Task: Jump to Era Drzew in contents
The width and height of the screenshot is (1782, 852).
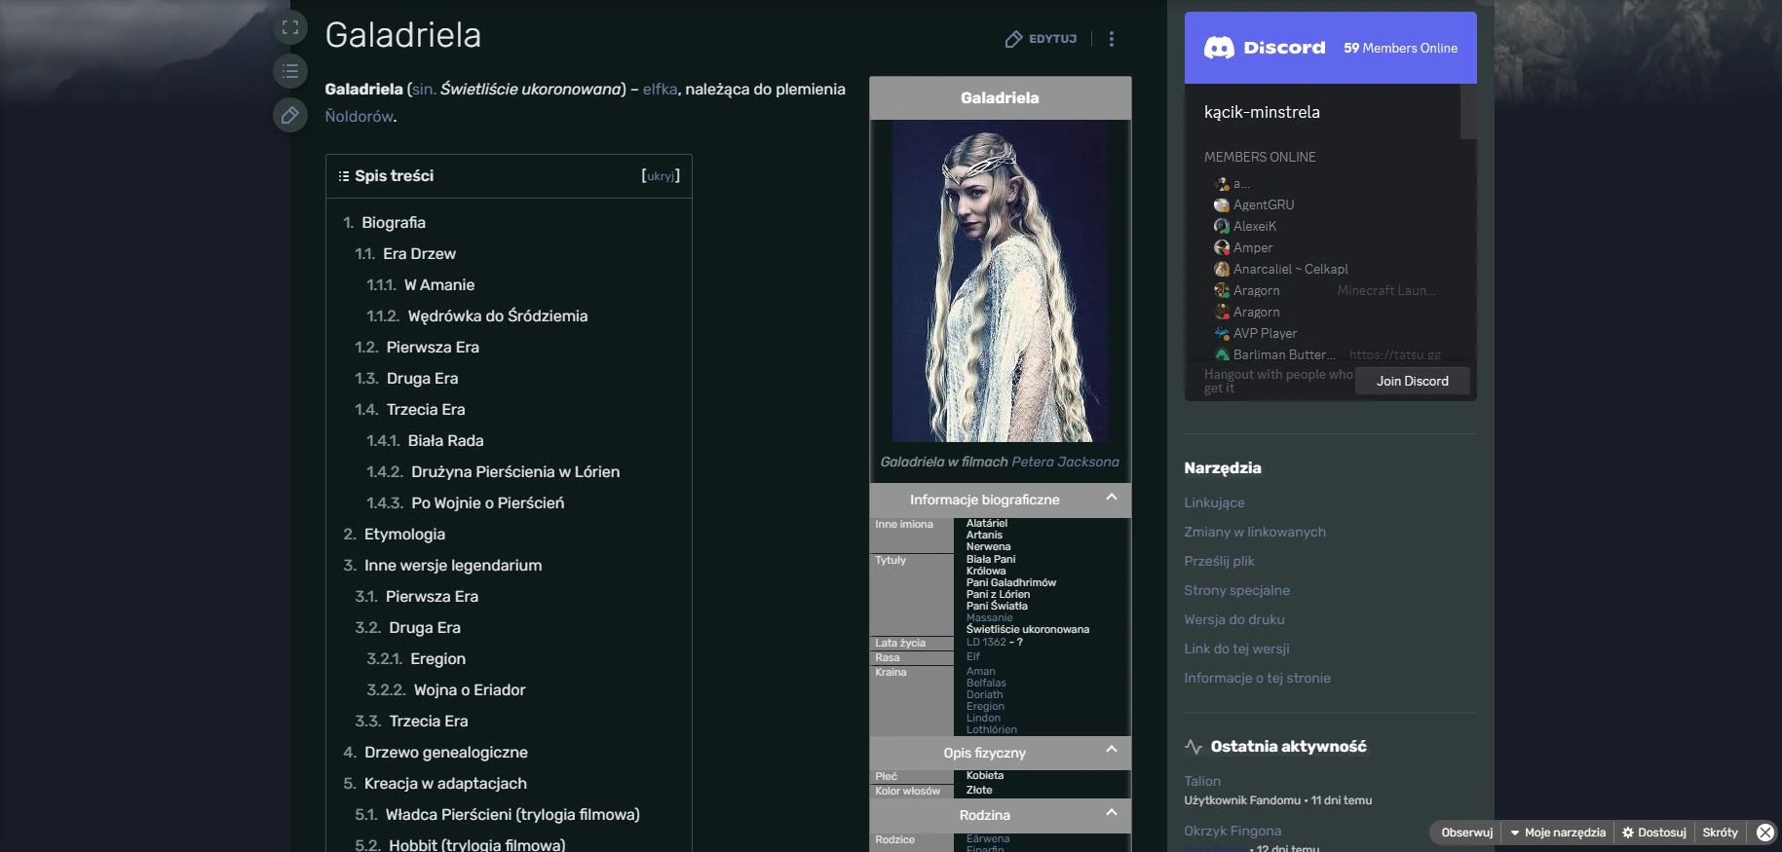Action: tap(419, 254)
